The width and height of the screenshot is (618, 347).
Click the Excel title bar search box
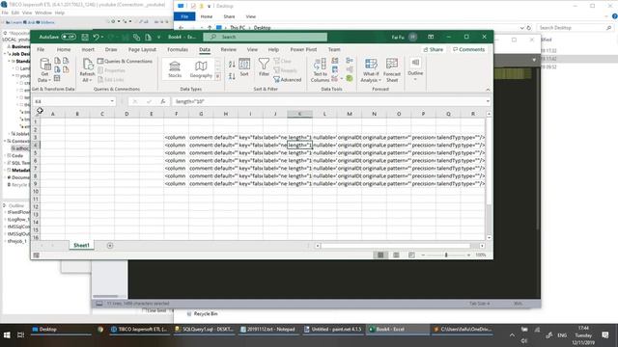(x=266, y=37)
